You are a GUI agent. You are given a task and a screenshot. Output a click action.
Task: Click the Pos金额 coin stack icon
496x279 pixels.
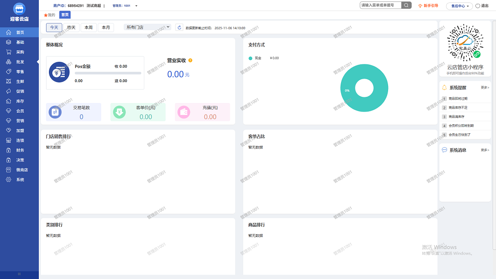59,73
